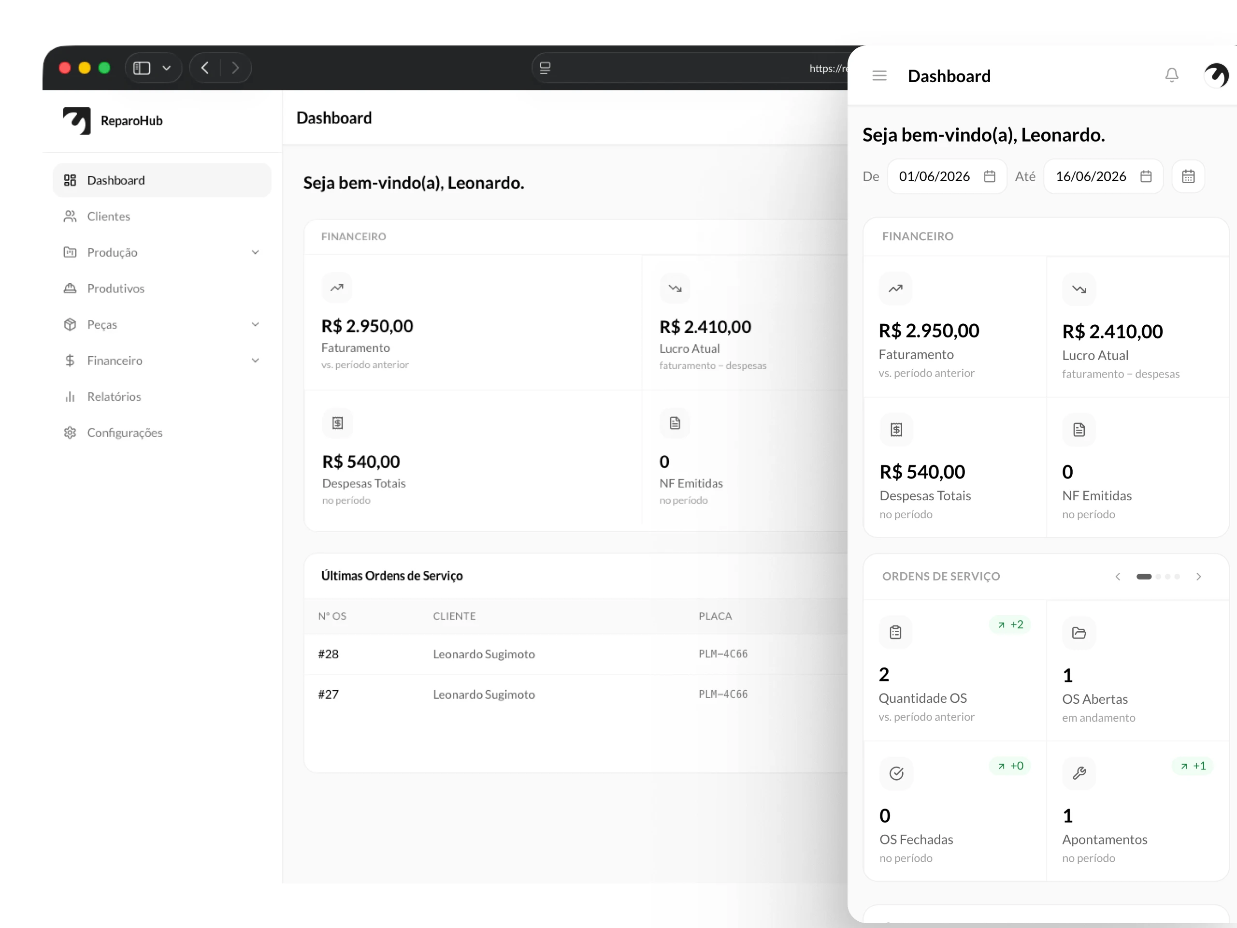
Task: Expand the Financeiro sidebar menu
Action: (x=161, y=360)
